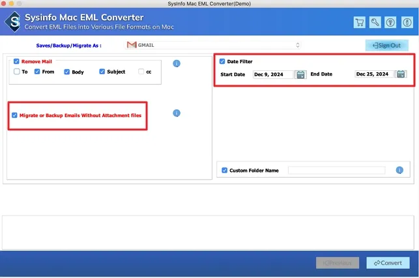Click the key activation icon
The height and width of the screenshot is (278, 419).
coord(375,22)
